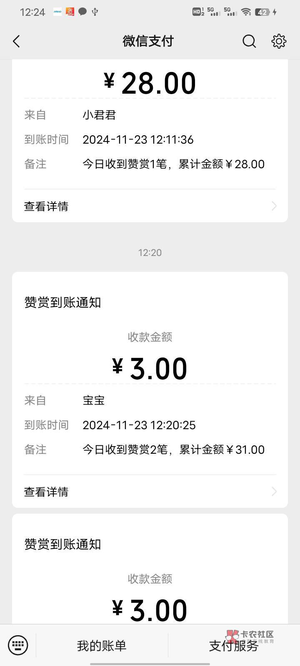300x666 pixels.
Task: Tap the 12:20 timestamp divider
Action: 150,253
